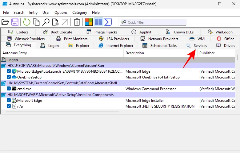Image resolution: width=240 pixels, height=153 pixels.
Task: Open the Entry menu
Action: [x=33, y=13]
